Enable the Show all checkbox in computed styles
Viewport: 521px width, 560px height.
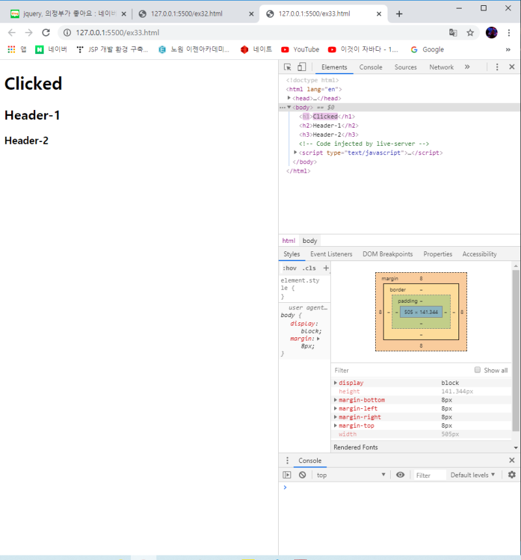[x=477, y=370]
